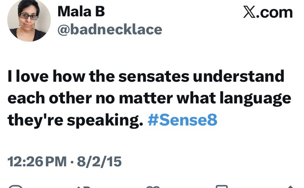Click the X.com logo
This screenshot has width=304, height=188.
268,12
